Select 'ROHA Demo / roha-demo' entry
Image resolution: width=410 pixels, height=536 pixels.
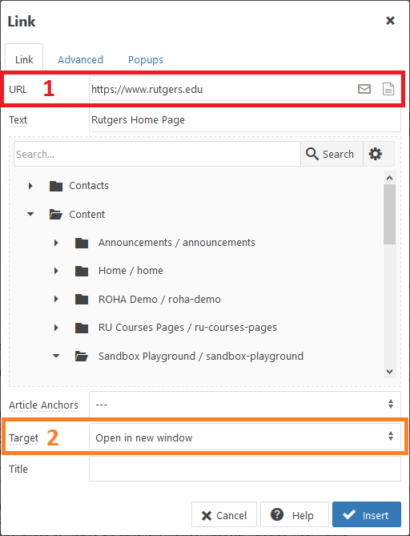159,299
